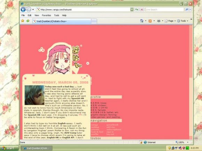Refresh the page with the green arrows icon
The image size is (202, 151).
coord(137,9)
